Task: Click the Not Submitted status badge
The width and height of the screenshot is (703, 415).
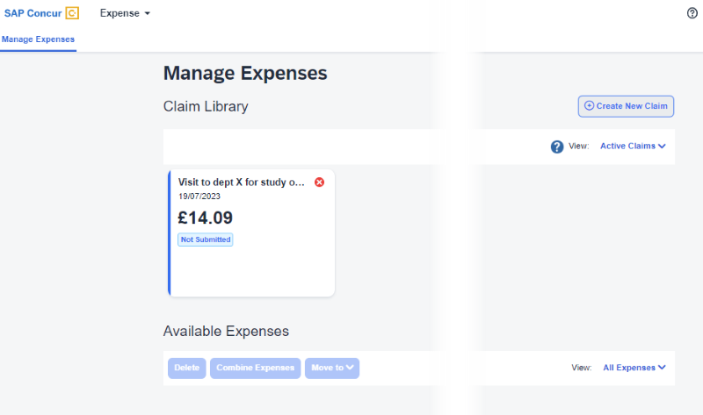Action: click(x=206, y=240)
